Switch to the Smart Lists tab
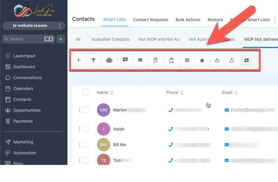This screenshot has width=278, height=182. (x=115, y=20)
